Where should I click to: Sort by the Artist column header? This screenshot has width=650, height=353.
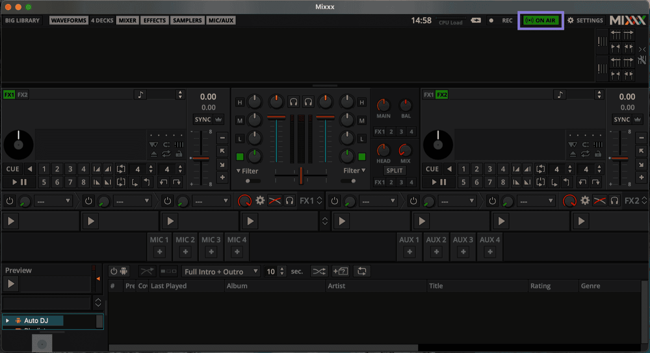(x=376, y=286)
